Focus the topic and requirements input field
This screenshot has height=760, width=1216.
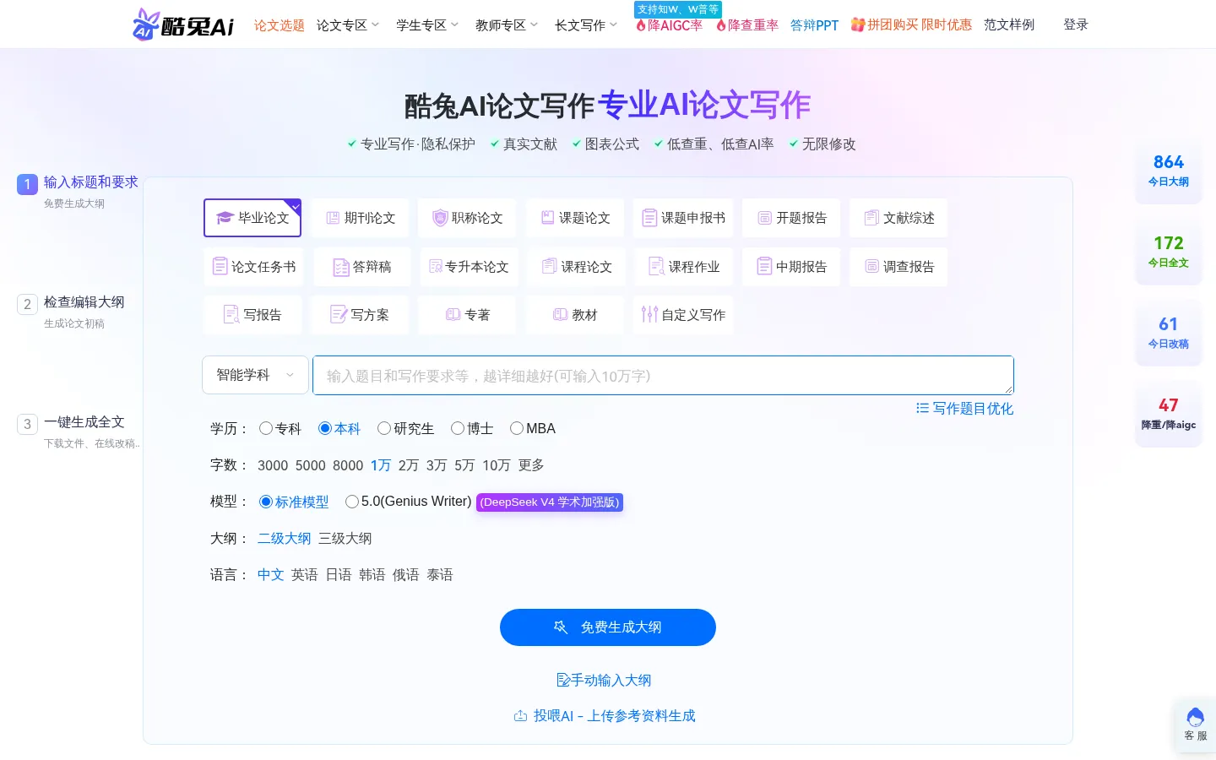coord(663,375)
